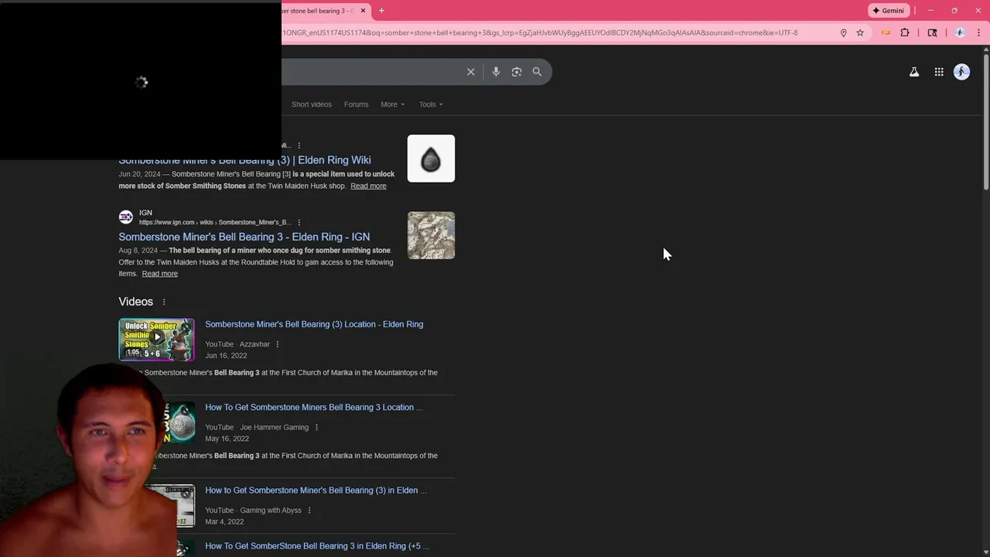990x557 pixels.
Task: Expand the More search filters dropdown
Action: click(393, 104)
